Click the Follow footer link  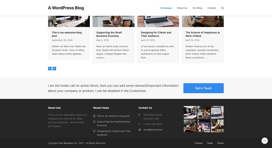[x=220, y=143]
